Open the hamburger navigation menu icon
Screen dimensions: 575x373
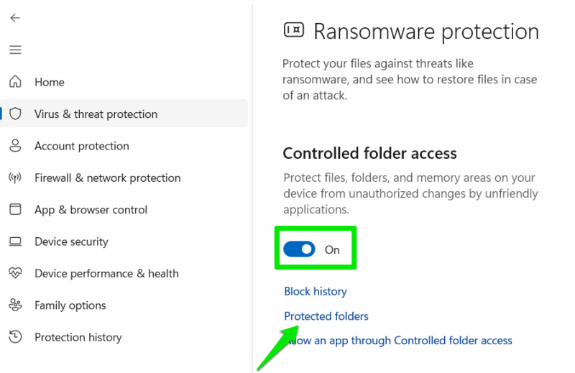point(15,50)
